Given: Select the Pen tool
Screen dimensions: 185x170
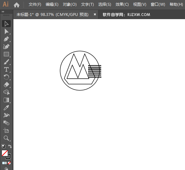Looking at the screenshot, I should pyautogui.click(x=6, y=39).
